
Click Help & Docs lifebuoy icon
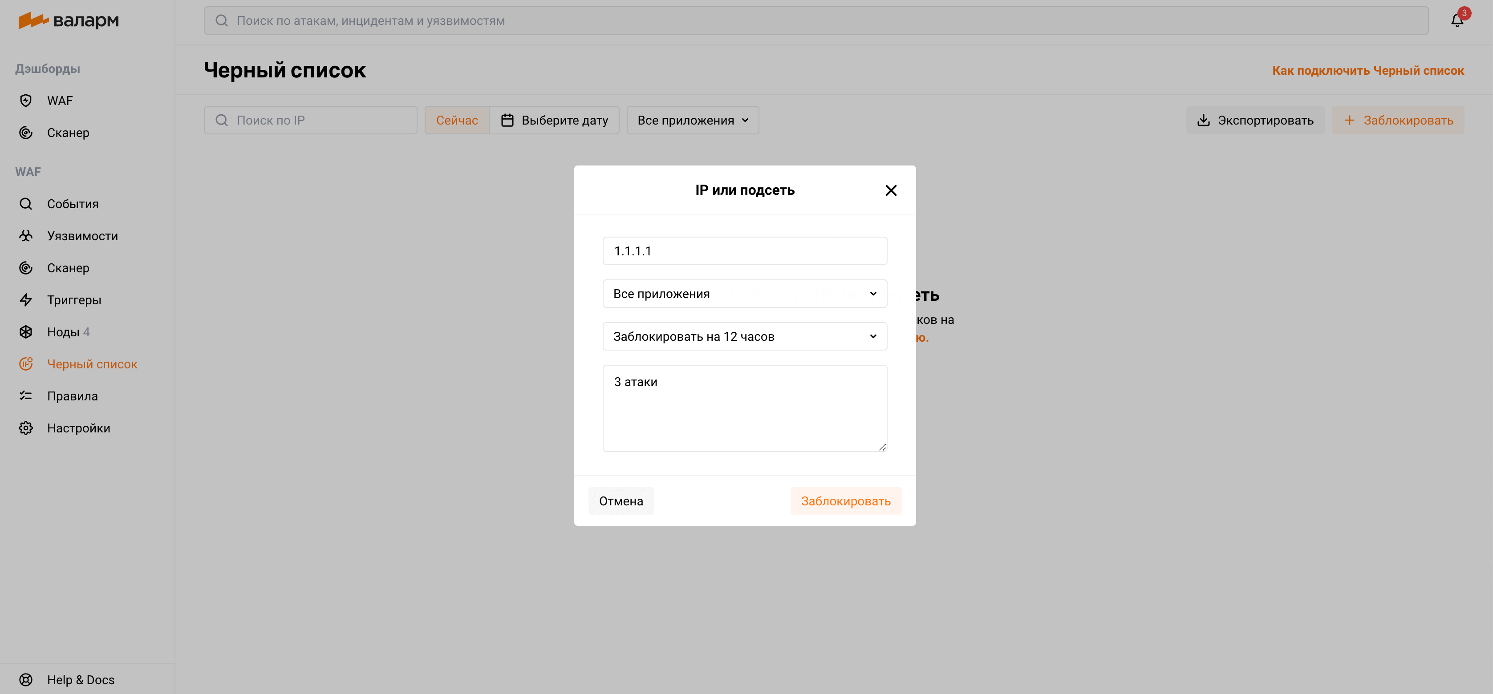click(x=25, y=679)
